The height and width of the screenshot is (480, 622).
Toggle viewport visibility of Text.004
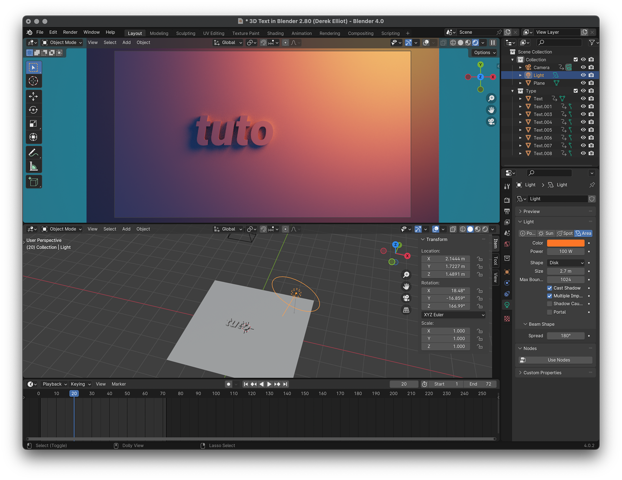point(583,122)
